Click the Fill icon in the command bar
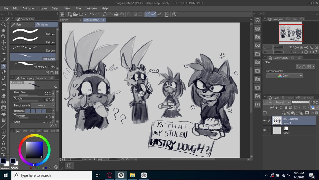Image resolution: width=319 pixels, height=180 pixels. click(x=116, y=14)
